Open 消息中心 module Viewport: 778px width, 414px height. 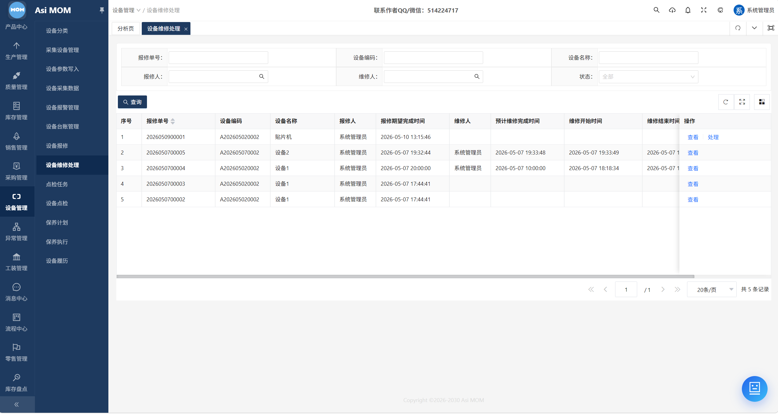(x=17, y=293)
